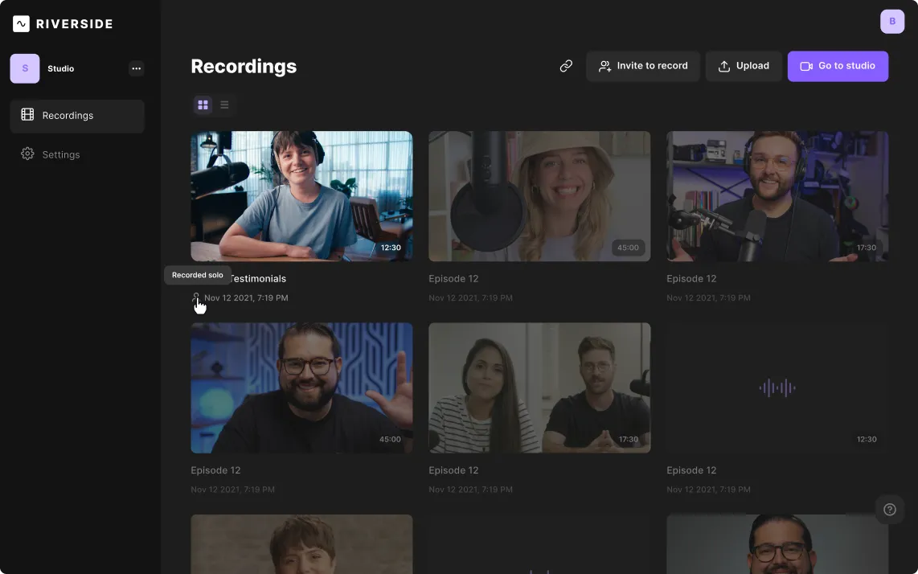
Task: Click the Recorded solo person icon
Action: point(195,297)
